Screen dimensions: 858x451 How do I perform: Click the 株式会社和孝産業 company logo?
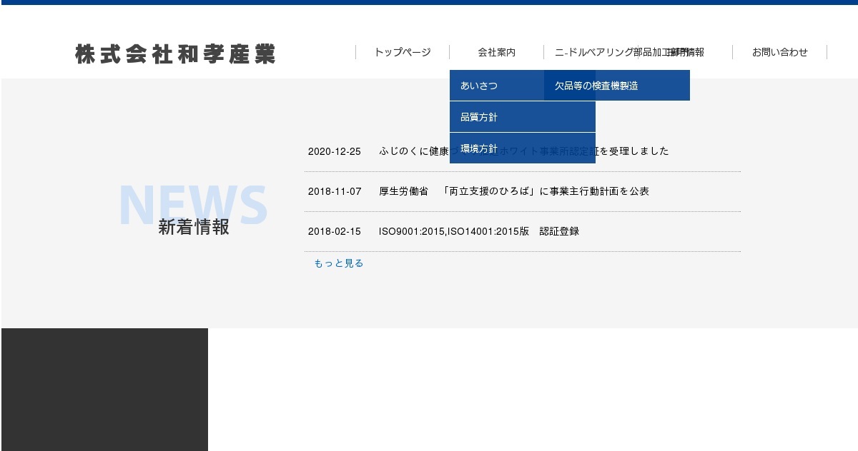(x=175, y=54)
